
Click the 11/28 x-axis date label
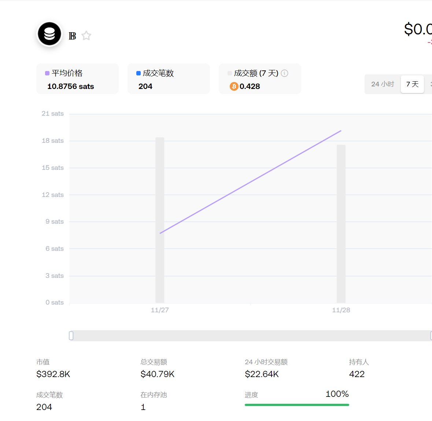click(341, 310)
